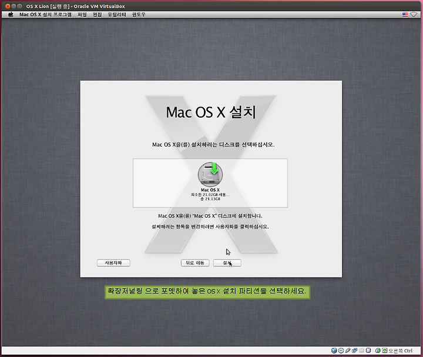The image size is (423, 357).
Task: Click the network adapters status icon
Action: pyautogui.click(x=354, y=351)
